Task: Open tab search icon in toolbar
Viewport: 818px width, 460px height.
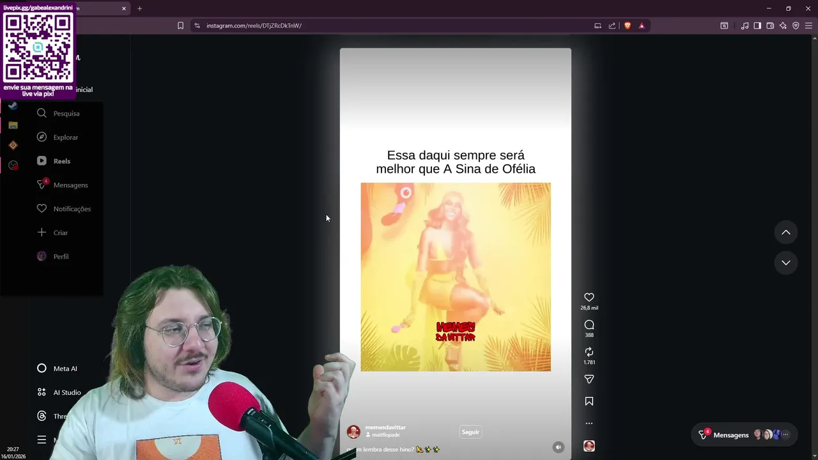Action: point(724,26)
